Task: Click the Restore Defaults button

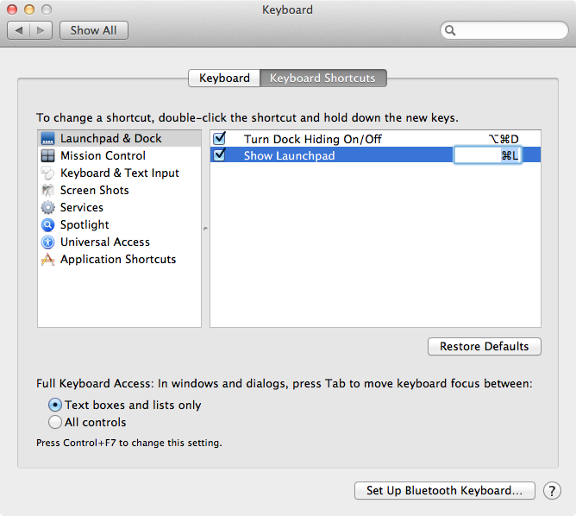Action: [484, 346]
